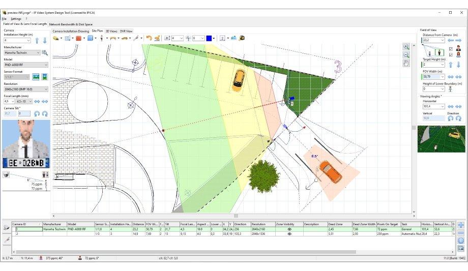Select camera row 1 Hanwha Techwin cell
Screen dimensions: 468x271
pyautogui.click(x=54, y=229)
